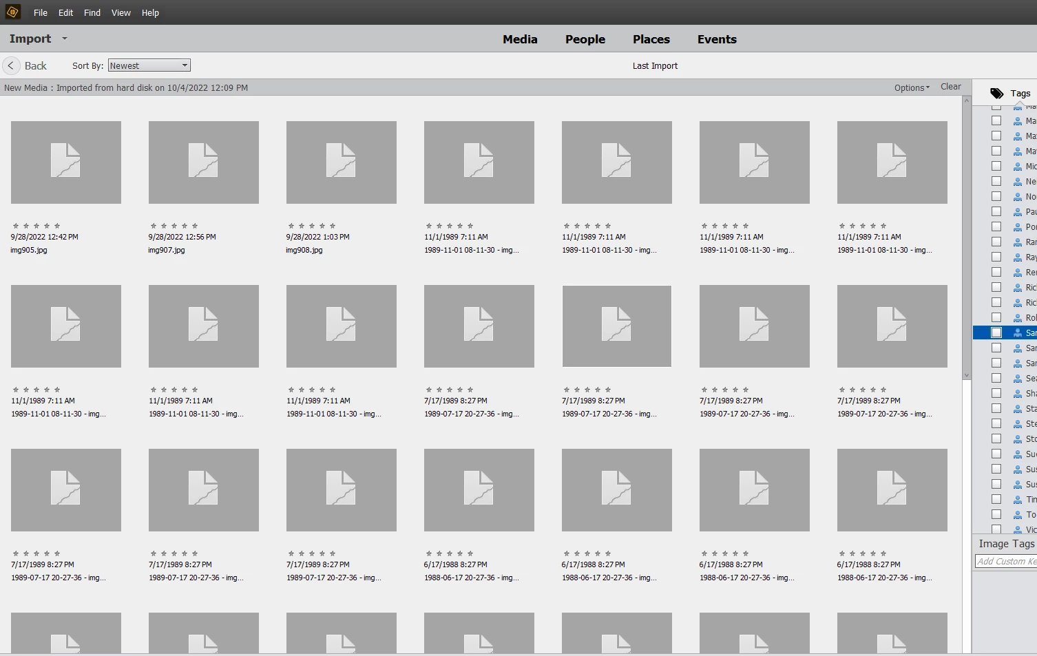Click the person icon of the Sea tag
1037x656 pixels.
pyautogui.click(x=1018, y=379)
